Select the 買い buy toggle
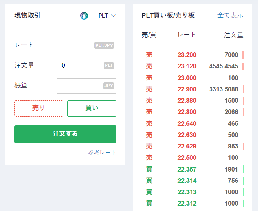Viewport: 258px width, 211px height. pos(92,109)
